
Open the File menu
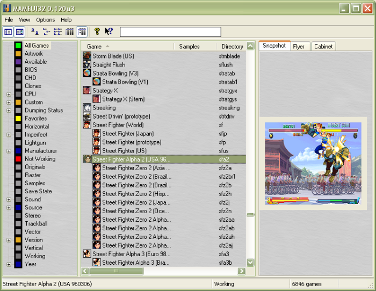coord(9,20)
